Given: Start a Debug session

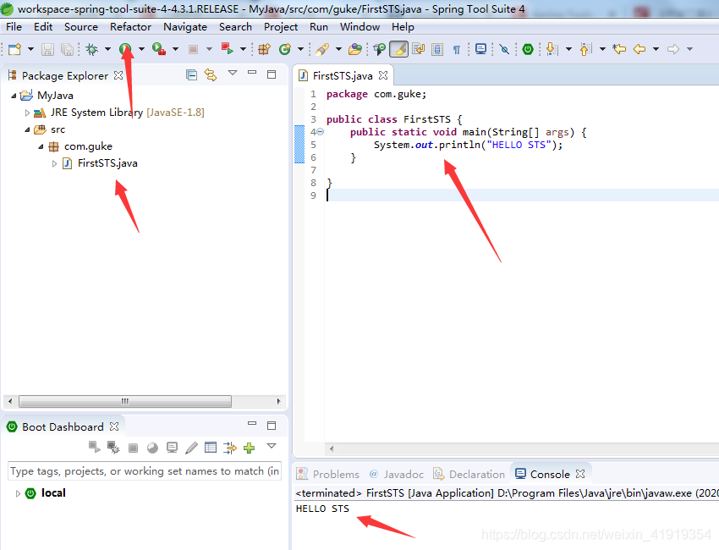Looking at the screenshot, I should pos(93,49).
